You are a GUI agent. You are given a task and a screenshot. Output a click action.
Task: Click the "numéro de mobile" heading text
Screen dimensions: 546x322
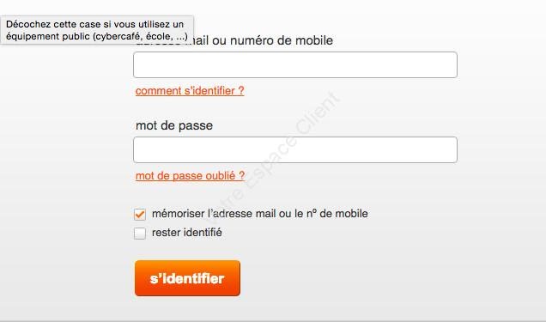coord(282,40)
